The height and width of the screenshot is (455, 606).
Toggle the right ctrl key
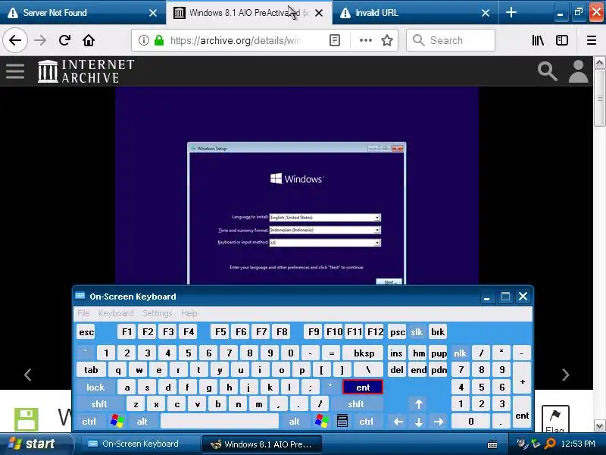(x=366, y=421)
